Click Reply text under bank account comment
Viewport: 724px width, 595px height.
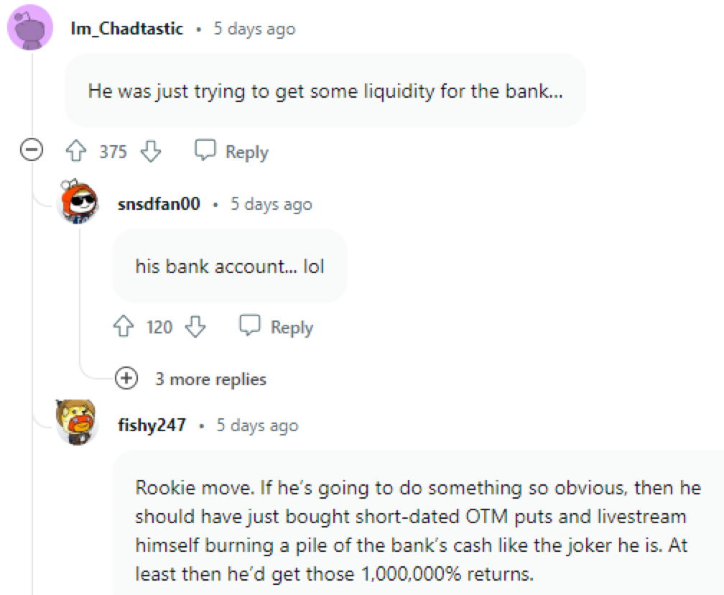click(292, 328)
